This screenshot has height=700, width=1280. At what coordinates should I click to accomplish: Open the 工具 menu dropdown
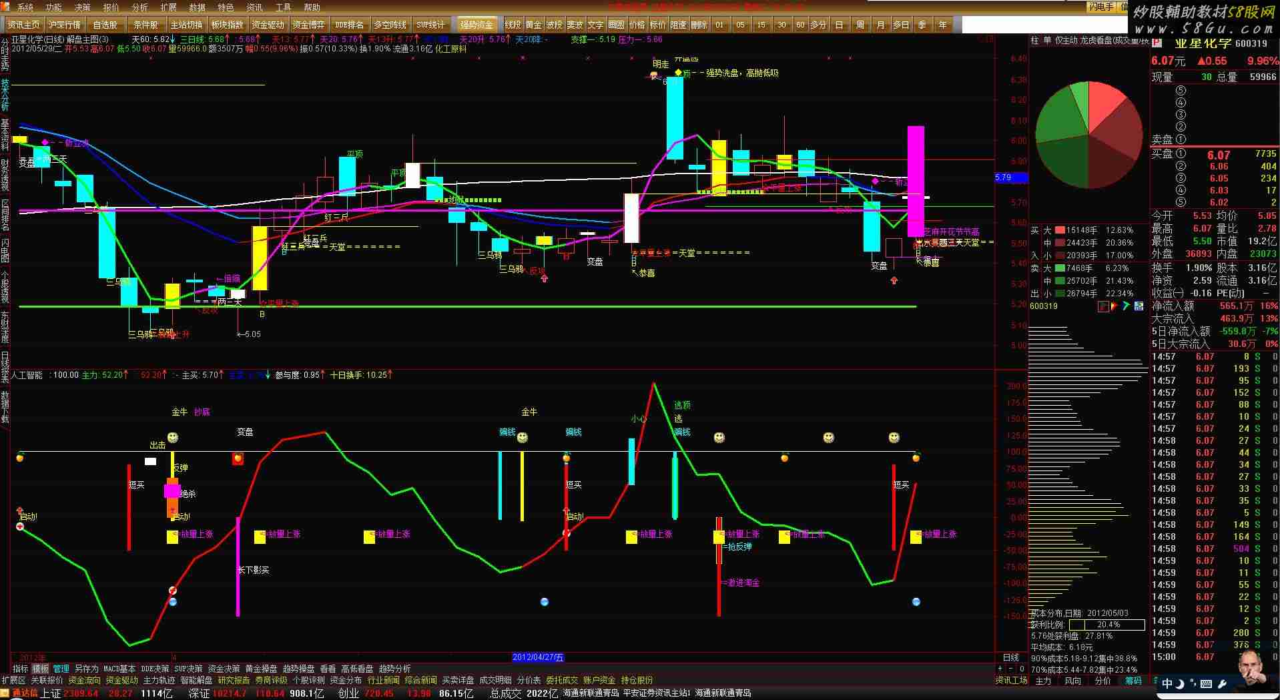pyautogui.click(x=283, y=7)
